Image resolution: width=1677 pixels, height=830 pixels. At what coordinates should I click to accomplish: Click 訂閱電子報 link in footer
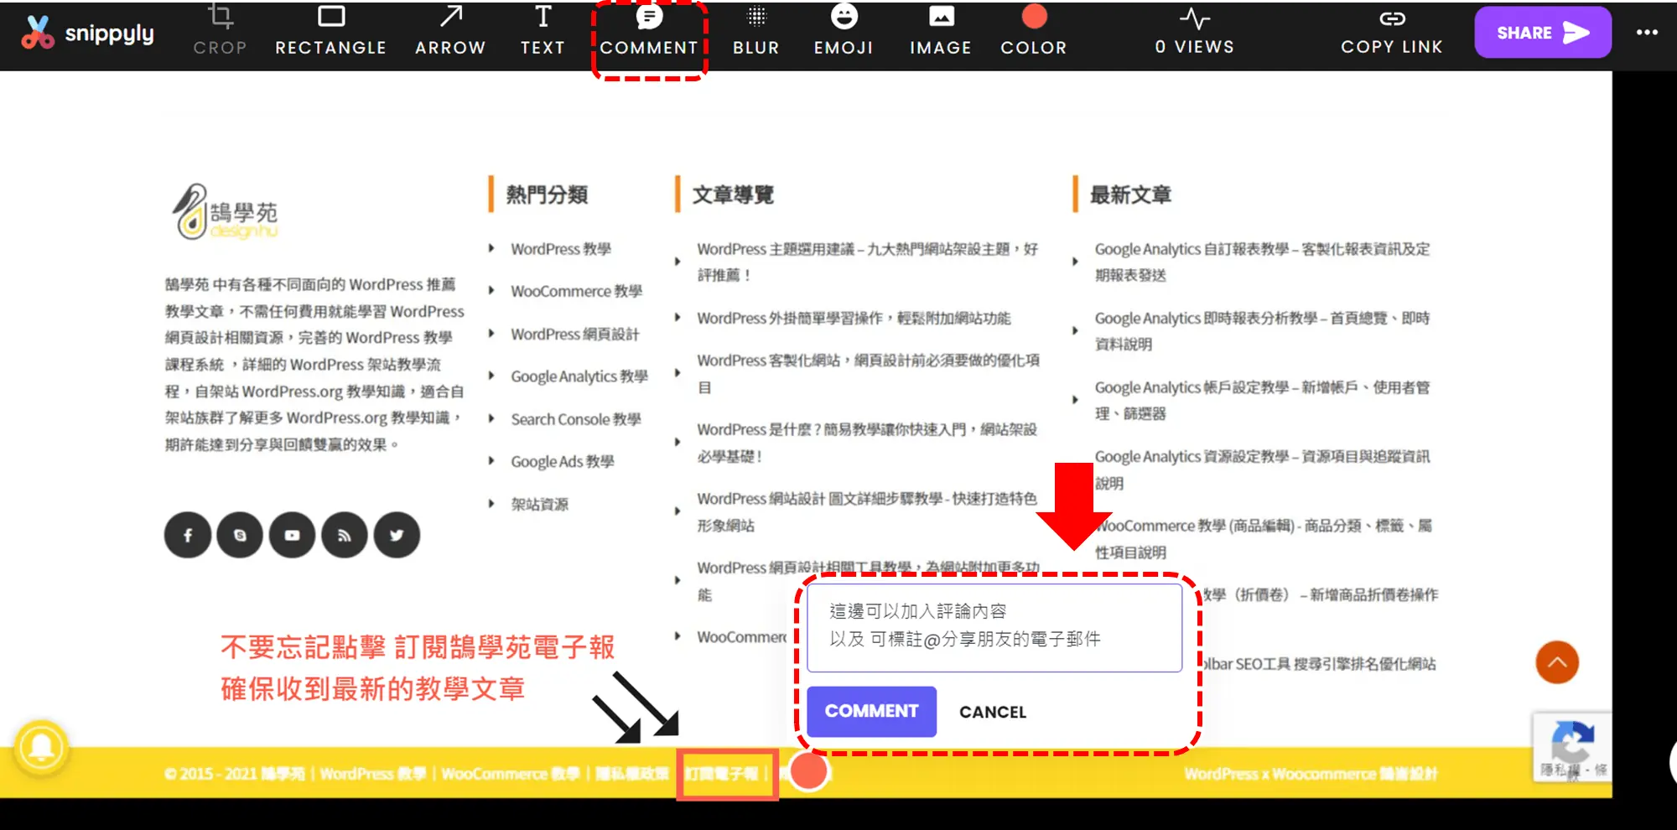[722, 773]
